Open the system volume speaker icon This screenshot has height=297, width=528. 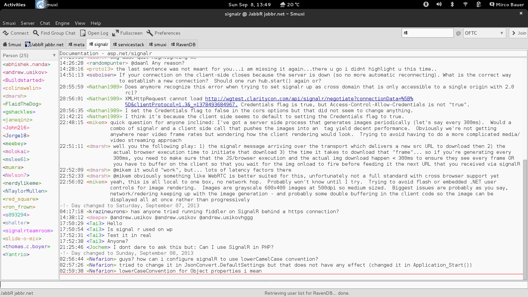coord(439,4)
